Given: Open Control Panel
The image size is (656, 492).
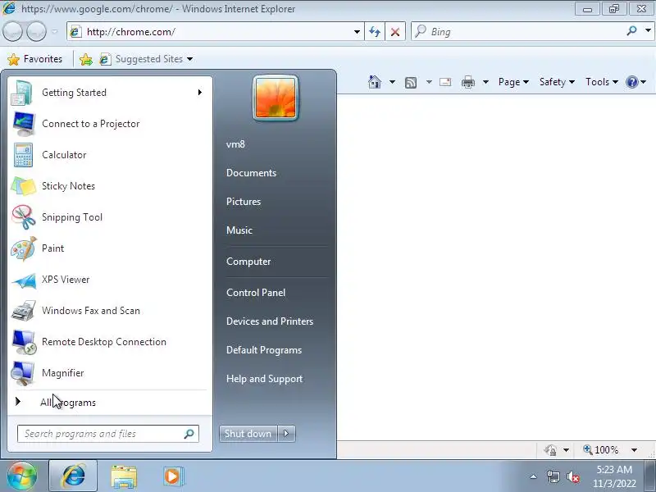Looking at the screenshot, I should [x=256, y=293].
